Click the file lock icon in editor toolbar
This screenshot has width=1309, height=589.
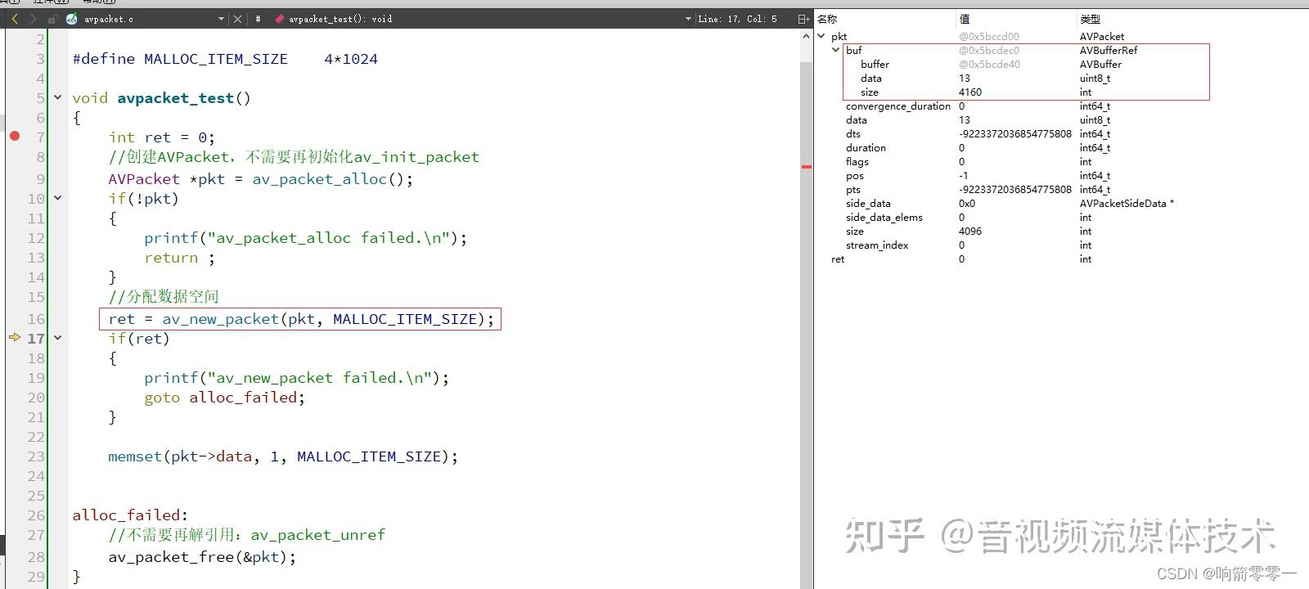[x=52, y=19]
